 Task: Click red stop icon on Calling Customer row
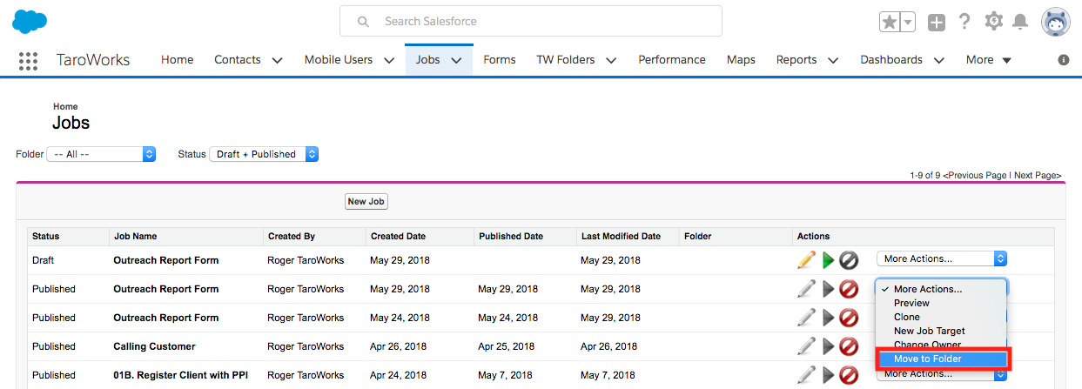tap(849, 346)
